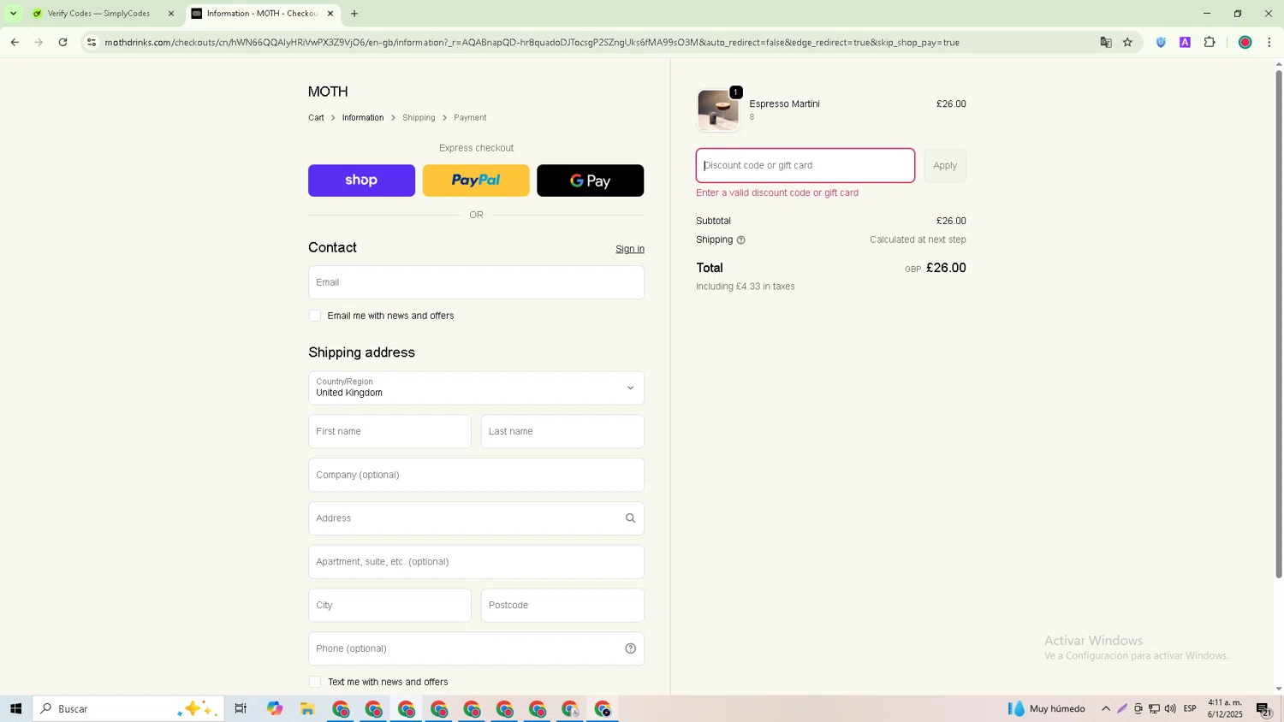The width and height of the screenshot is (1284, 722).
Task: Open the notification center icon
Action: [x=1263, y=708]
